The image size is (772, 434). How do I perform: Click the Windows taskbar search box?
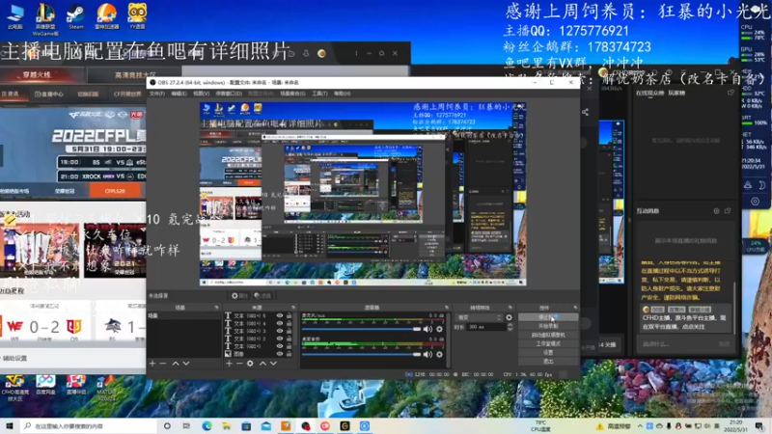(90, 425)
